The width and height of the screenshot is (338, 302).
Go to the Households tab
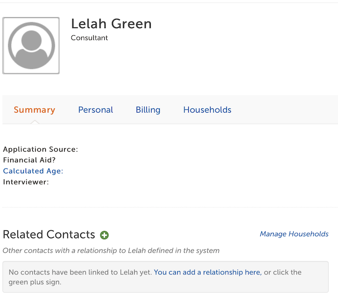(207, 110)
